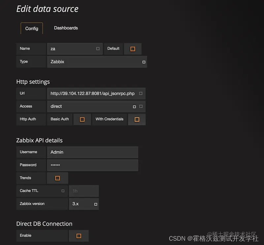The height and width of the screenshot is (245, 264).
Task: Open the Type dropdown showing Zabbix
Action: pyautogui.click(x=97, y=62)
